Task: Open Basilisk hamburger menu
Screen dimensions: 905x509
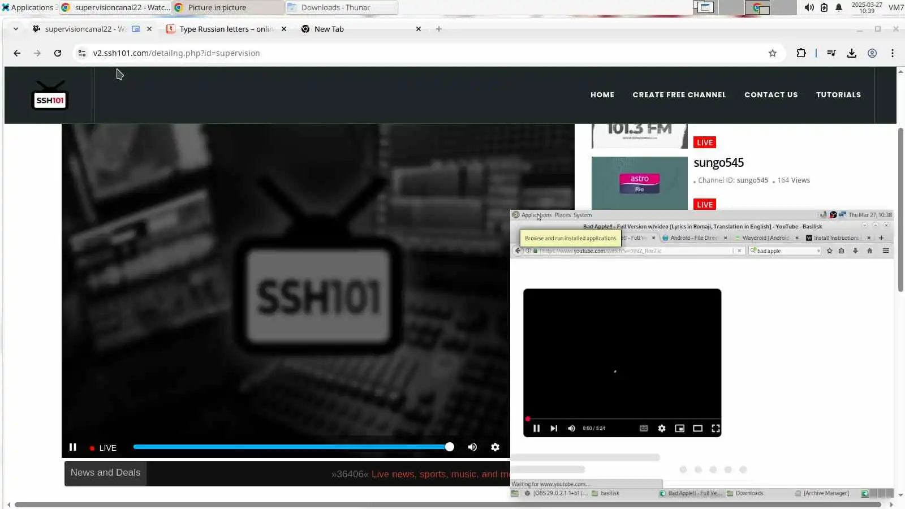Action: click(886, 251)
